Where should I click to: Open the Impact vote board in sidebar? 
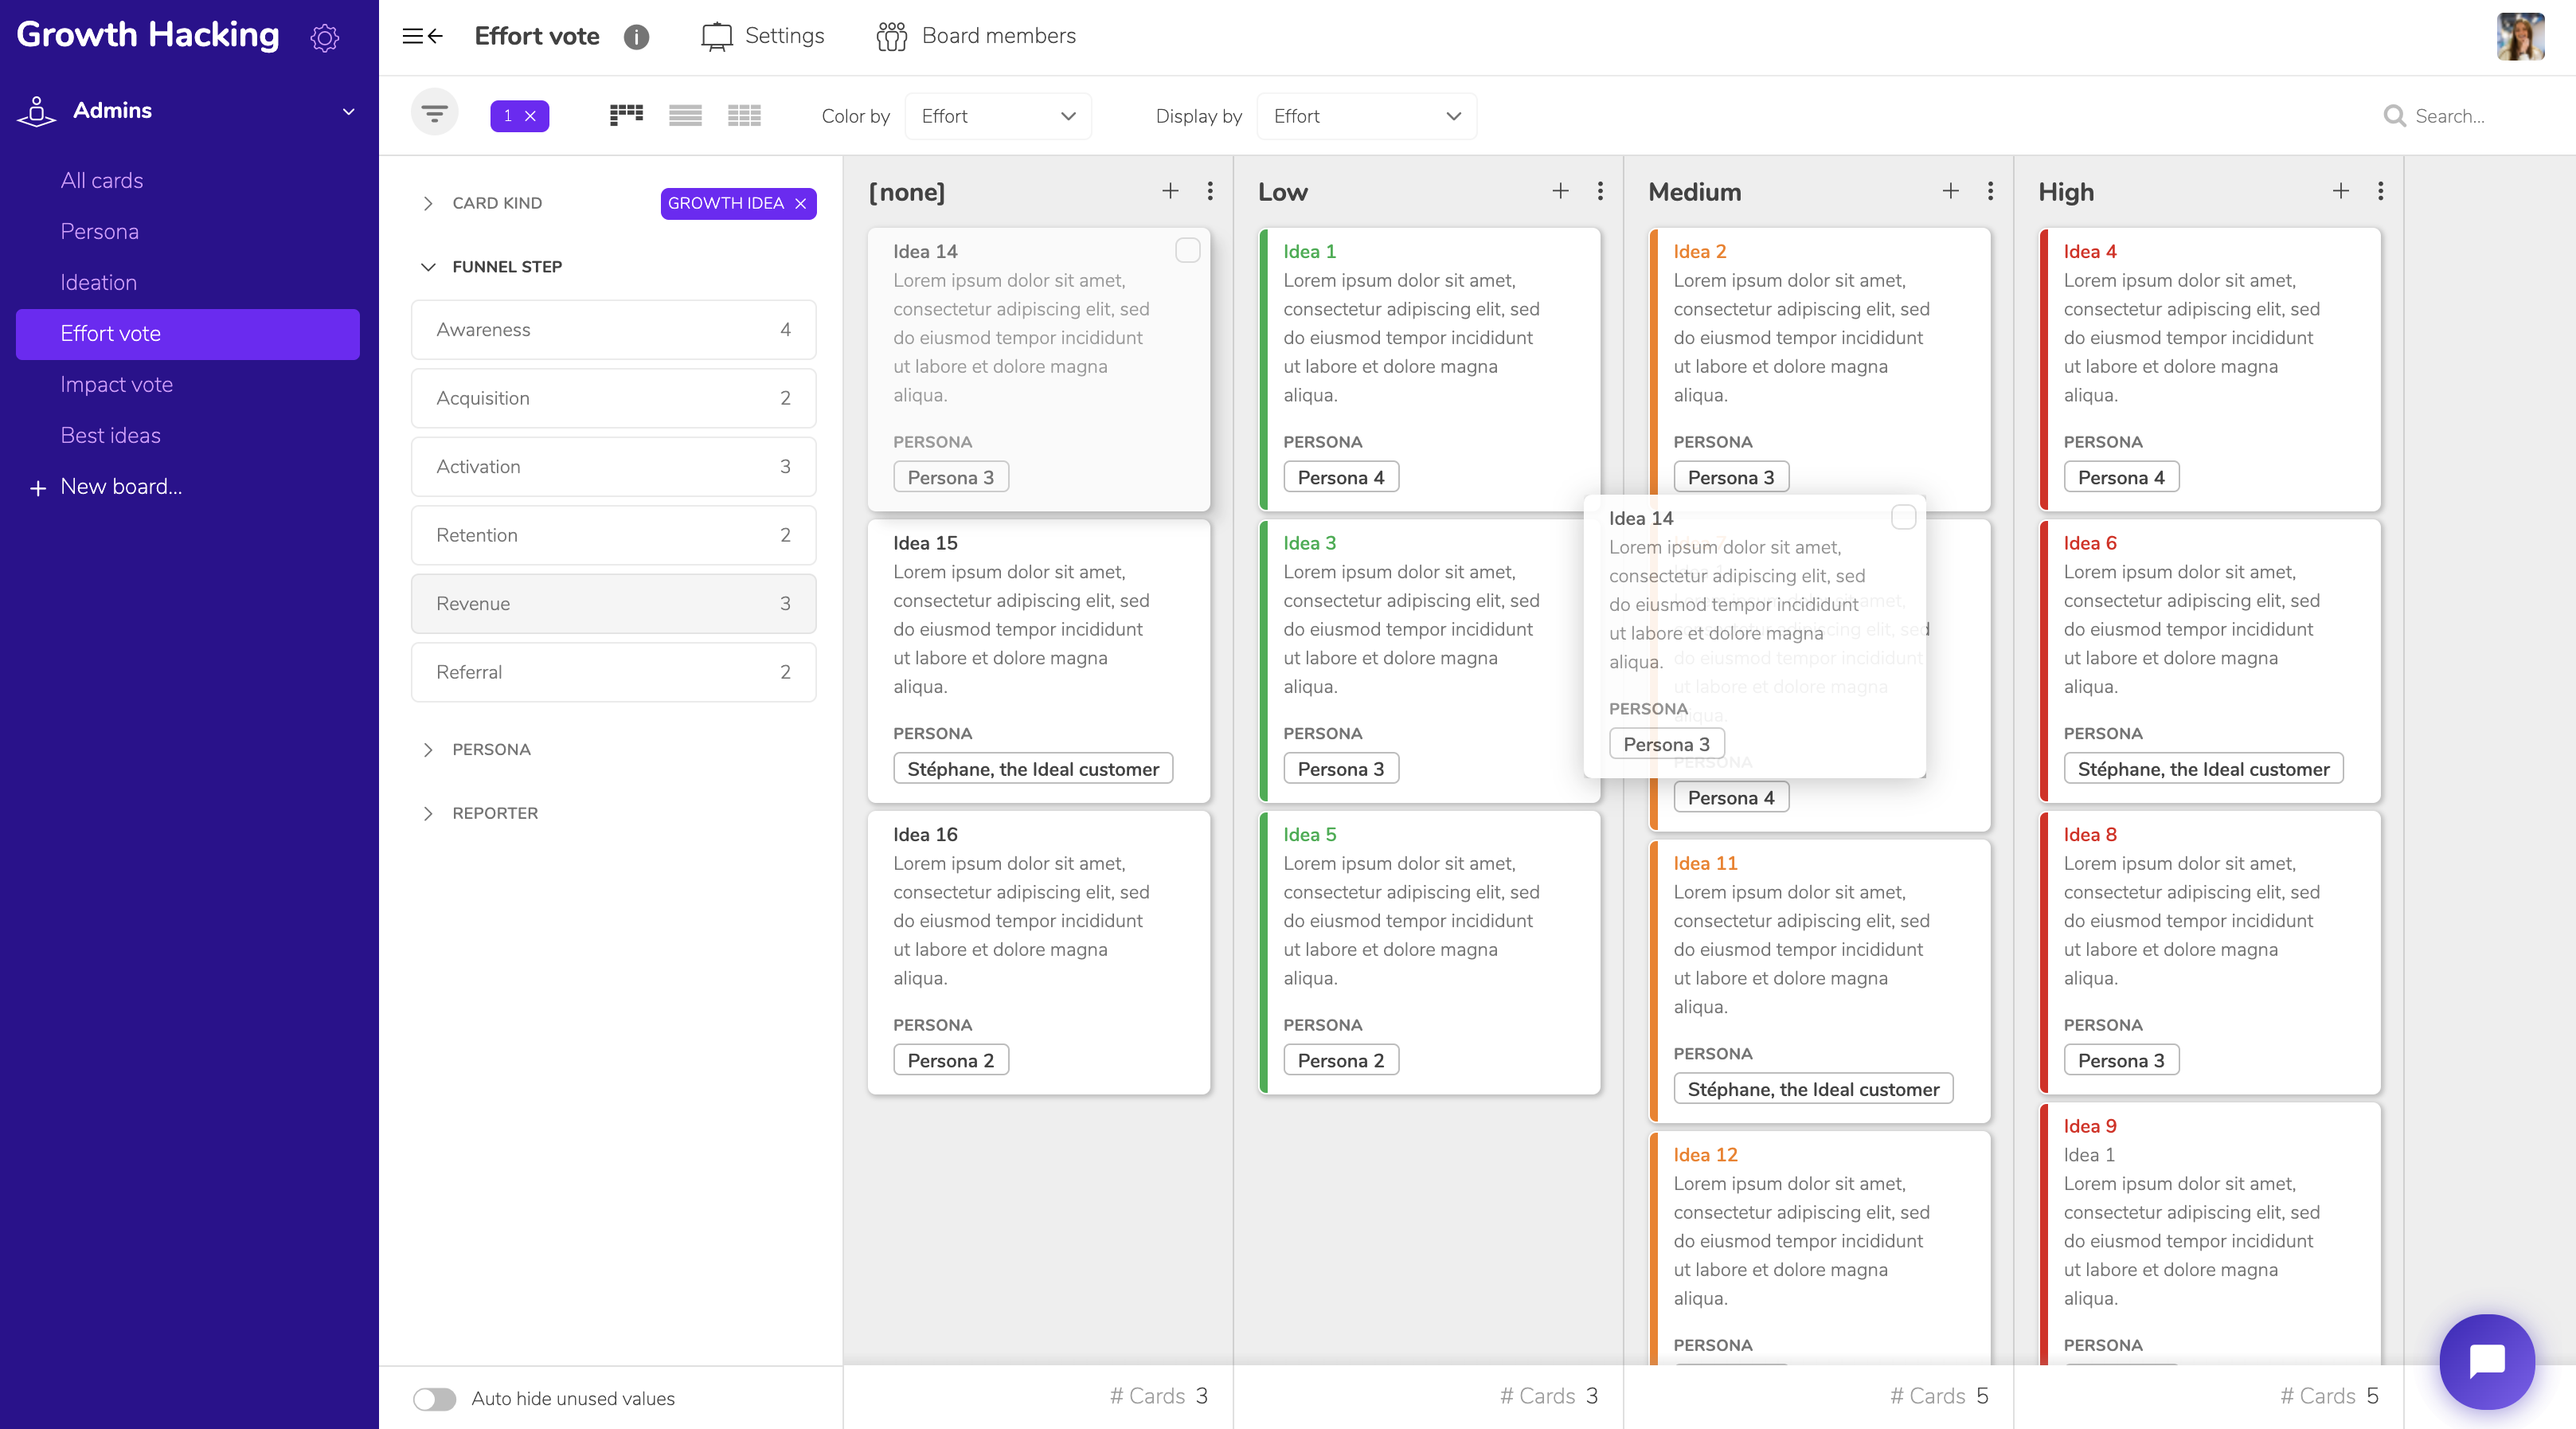(116, 384)
